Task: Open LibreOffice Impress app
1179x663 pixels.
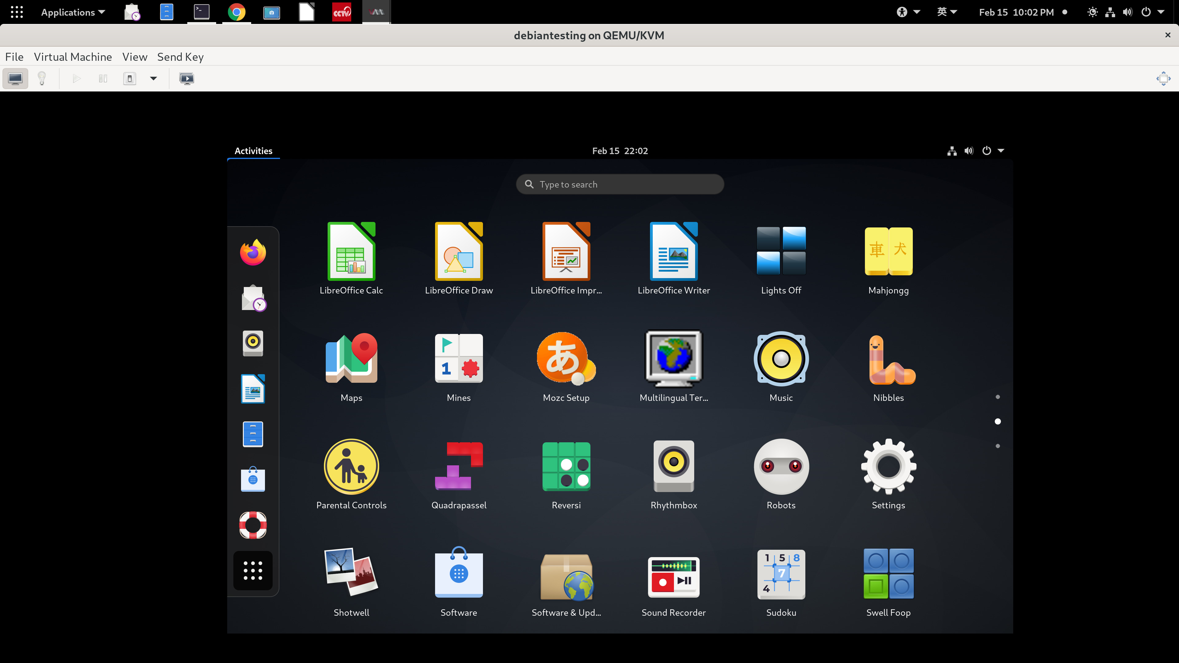Action: point(566,258)
